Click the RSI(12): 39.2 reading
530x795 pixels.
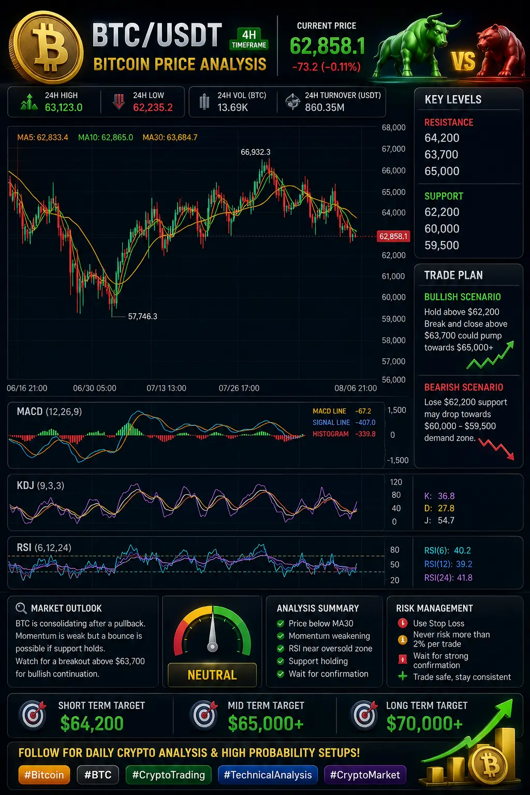[x=448, y=564]
